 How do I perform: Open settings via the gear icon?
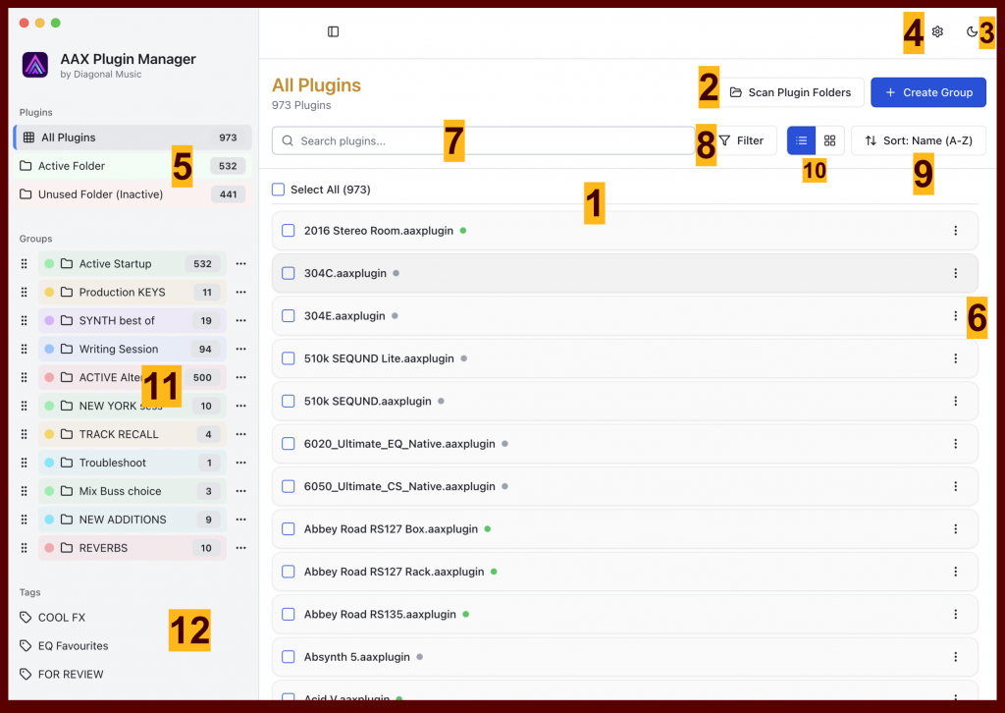coord(937,31)
